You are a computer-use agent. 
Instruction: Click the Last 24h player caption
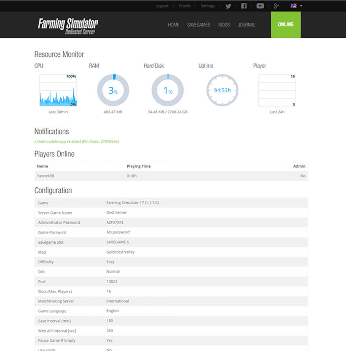coord(277,112)
